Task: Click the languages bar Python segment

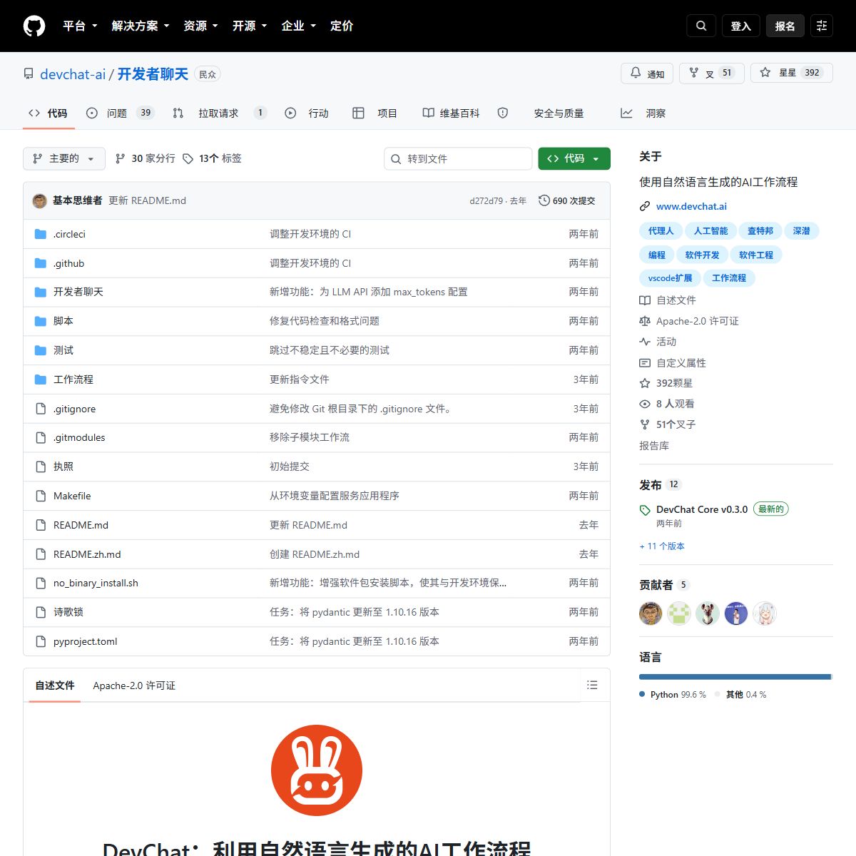Action: coord(735,677)
